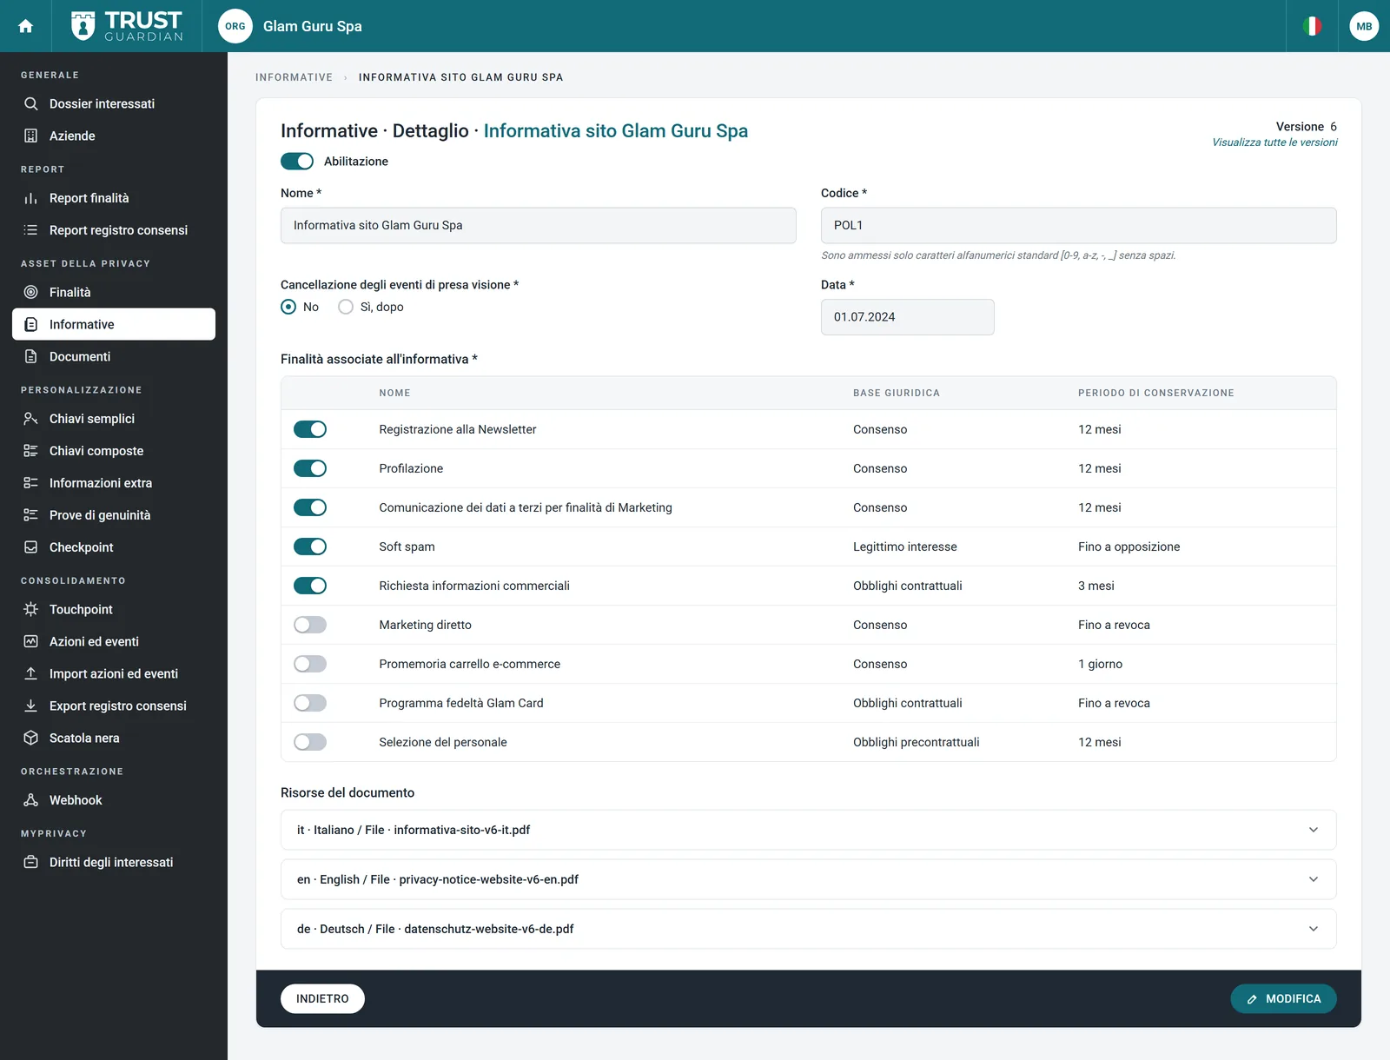Expand the Deutsch datenschutz-website-v6-de.pdf resource

point(808,929)
